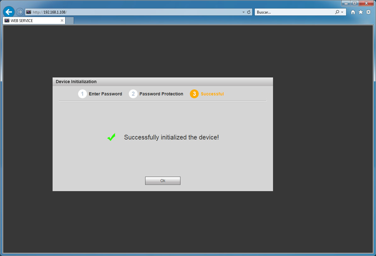Select the WEB SERVICE tab

coord(34,20)
